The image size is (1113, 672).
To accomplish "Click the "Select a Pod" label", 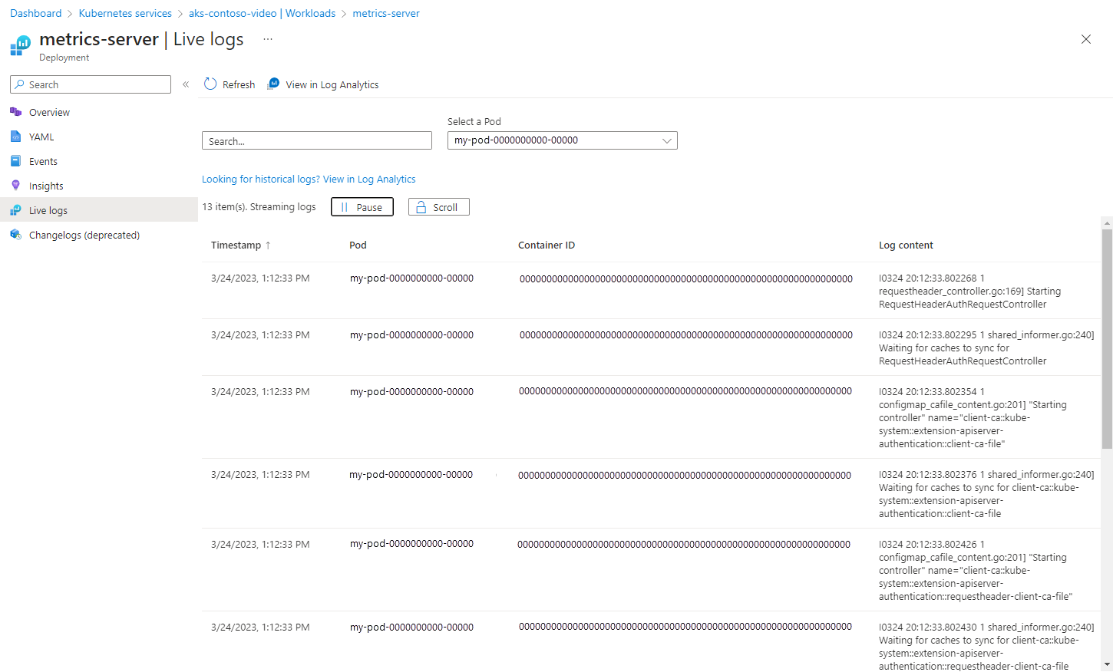I will [474, 121].
